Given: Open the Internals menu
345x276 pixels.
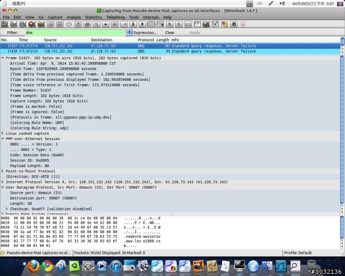Looking at the screenshot, I should [151, 17].
